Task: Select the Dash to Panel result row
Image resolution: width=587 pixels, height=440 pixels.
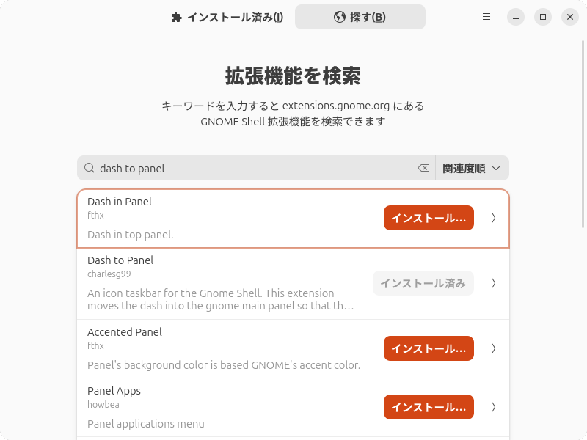Action: click(220, 283)
